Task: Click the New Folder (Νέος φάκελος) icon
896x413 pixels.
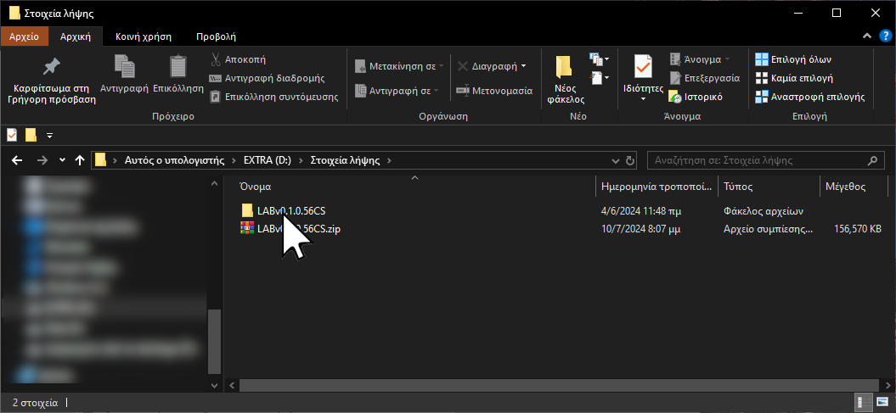Action: 564,67
